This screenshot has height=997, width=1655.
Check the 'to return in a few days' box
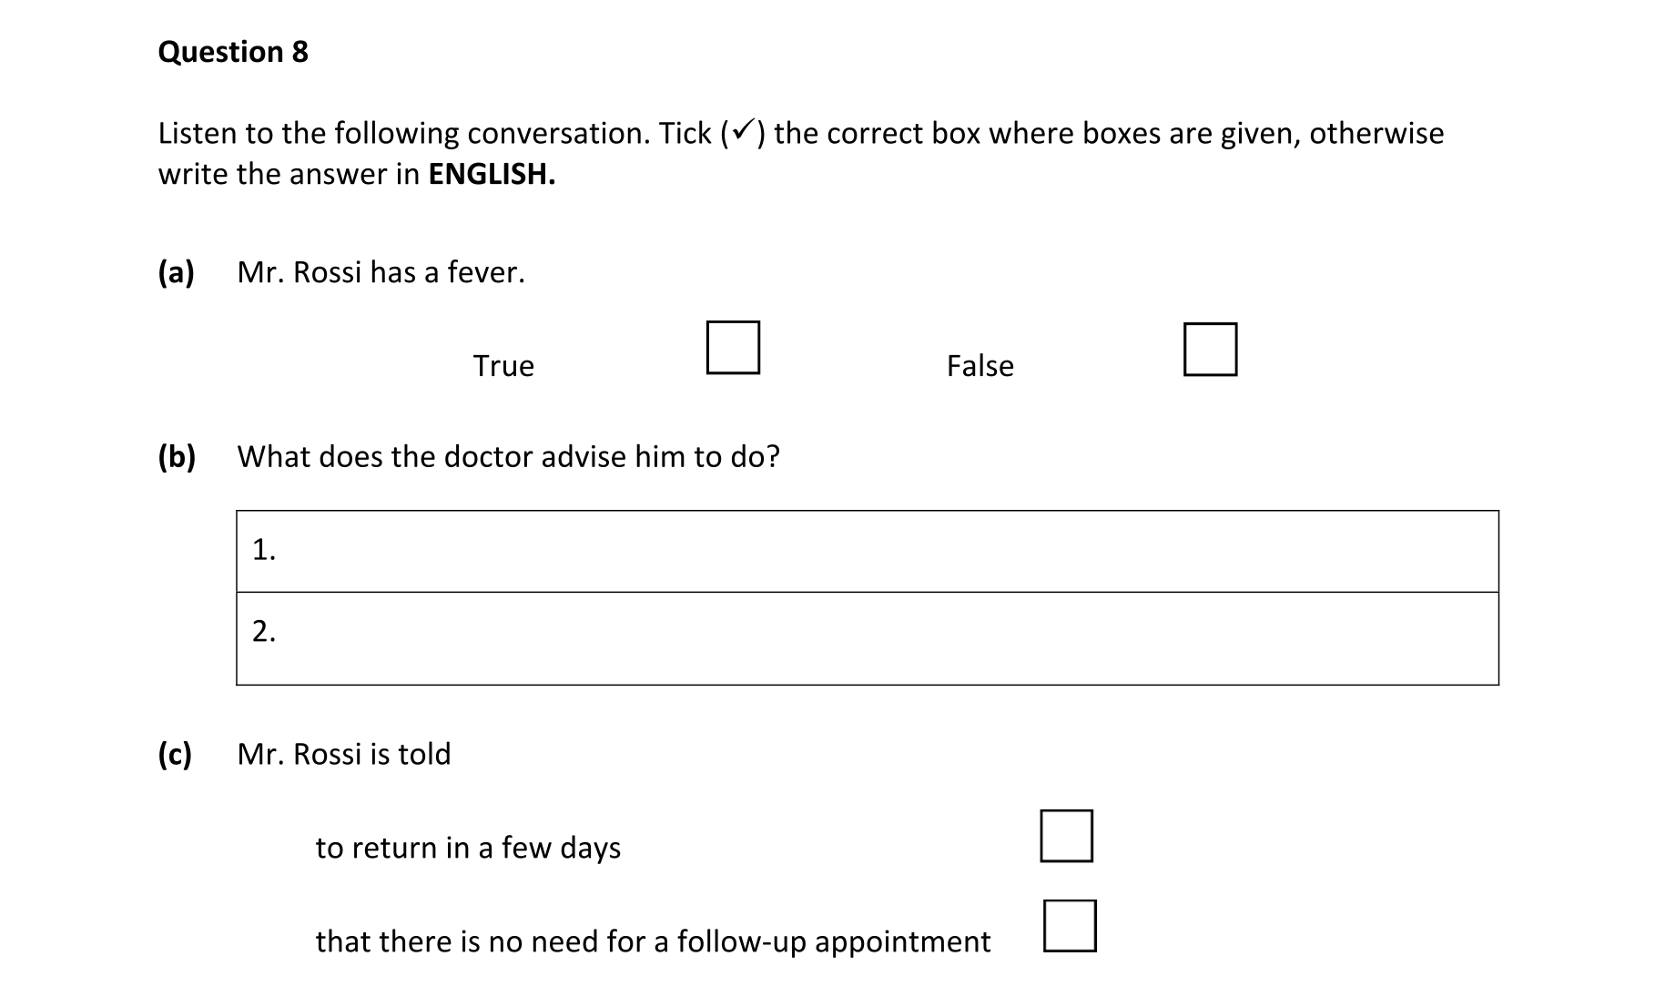1066,836
